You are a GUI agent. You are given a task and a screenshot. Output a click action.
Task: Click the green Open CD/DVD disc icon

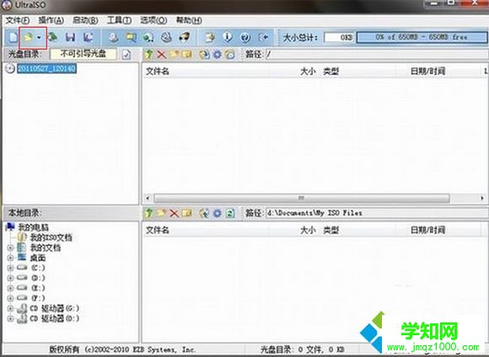click(x=53, y=37)
